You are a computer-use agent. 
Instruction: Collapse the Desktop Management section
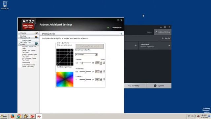pos(19,37)
